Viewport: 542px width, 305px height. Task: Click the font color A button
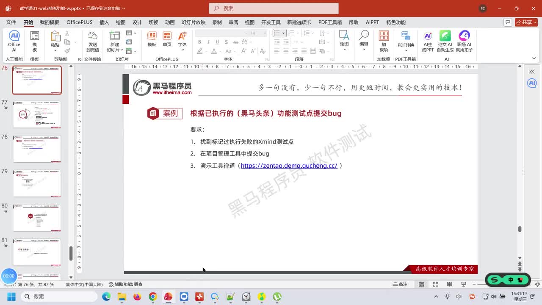point(214,51)
